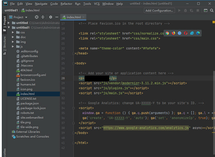Viewport: 215px width, 157px height.
Task: Click the Collapse All icon in Project panel
Action: point(43,17)
